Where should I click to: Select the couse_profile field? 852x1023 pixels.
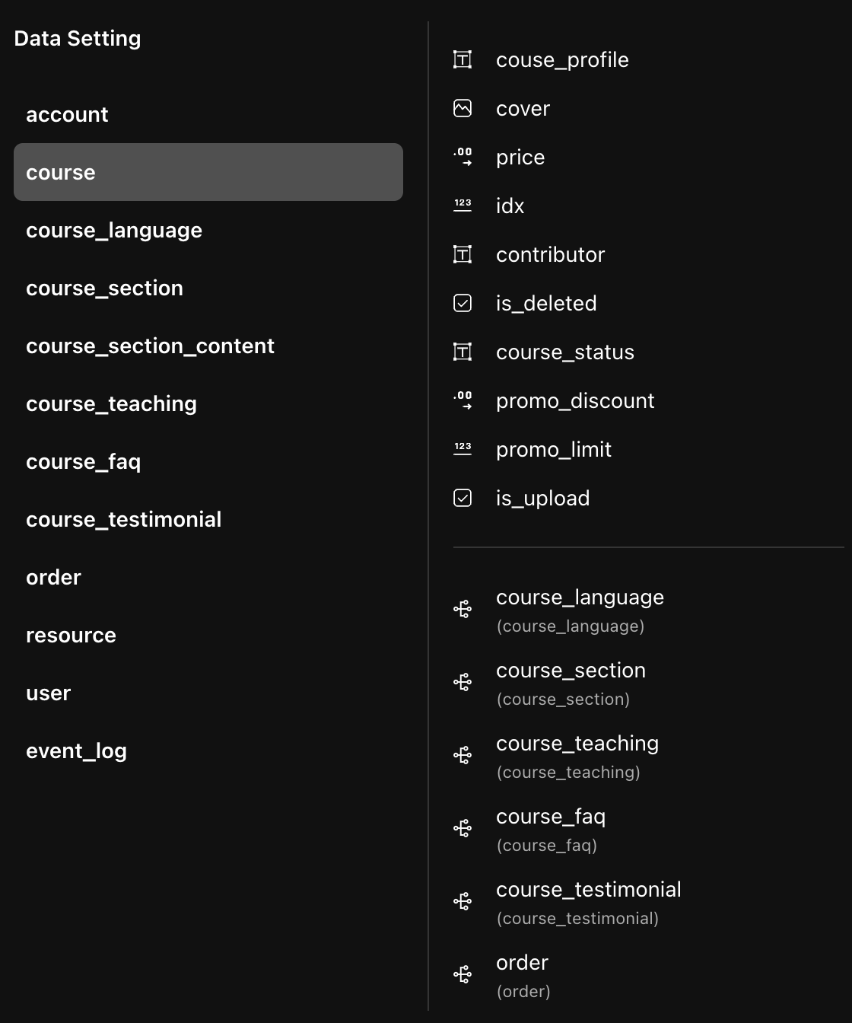click(562, 60)
